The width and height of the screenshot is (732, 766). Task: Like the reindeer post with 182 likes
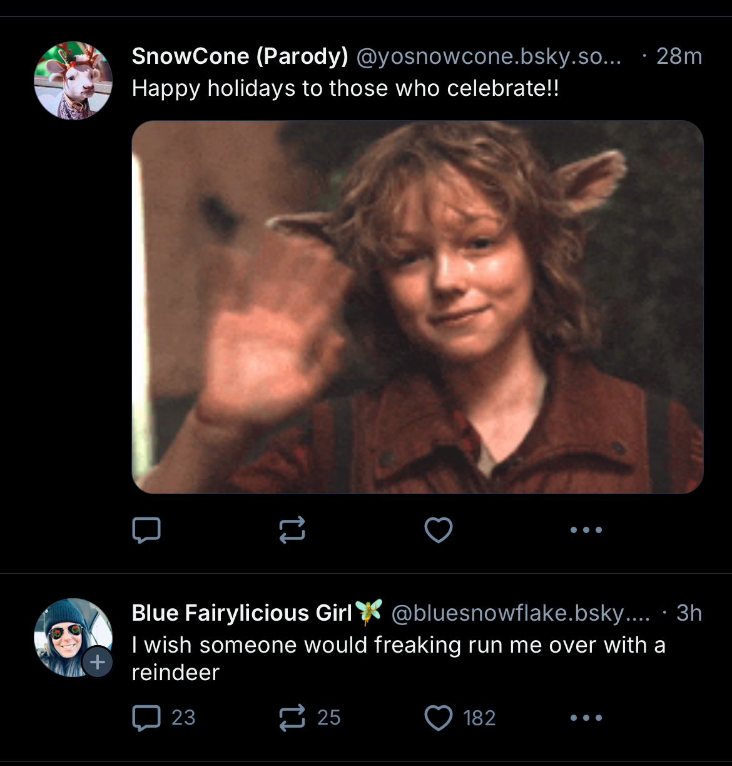438,718
